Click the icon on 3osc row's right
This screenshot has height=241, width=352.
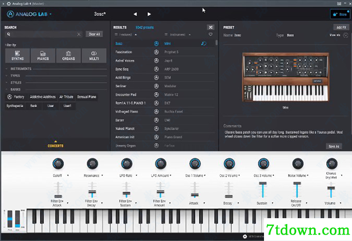tap(204, 43)
